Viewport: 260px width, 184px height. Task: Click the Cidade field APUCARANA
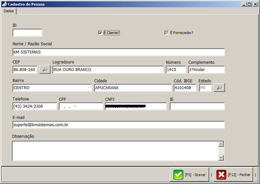133,88
